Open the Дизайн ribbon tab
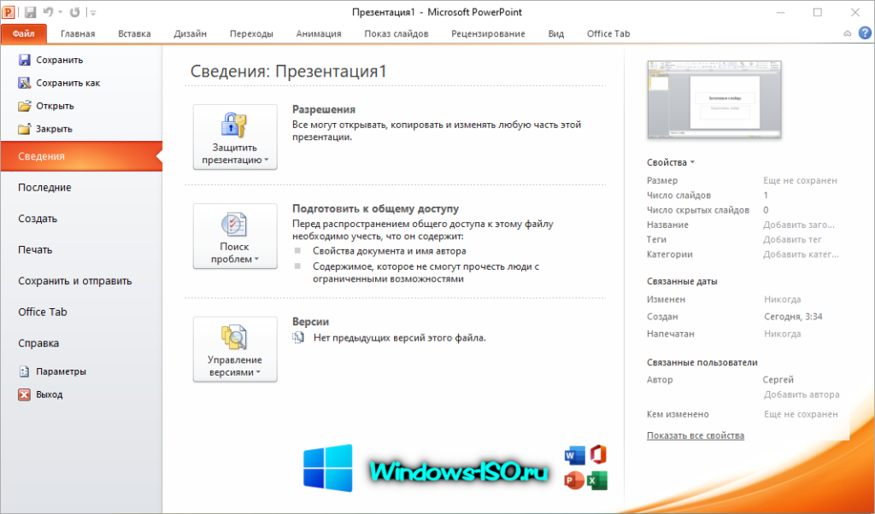 coord(190,33)
